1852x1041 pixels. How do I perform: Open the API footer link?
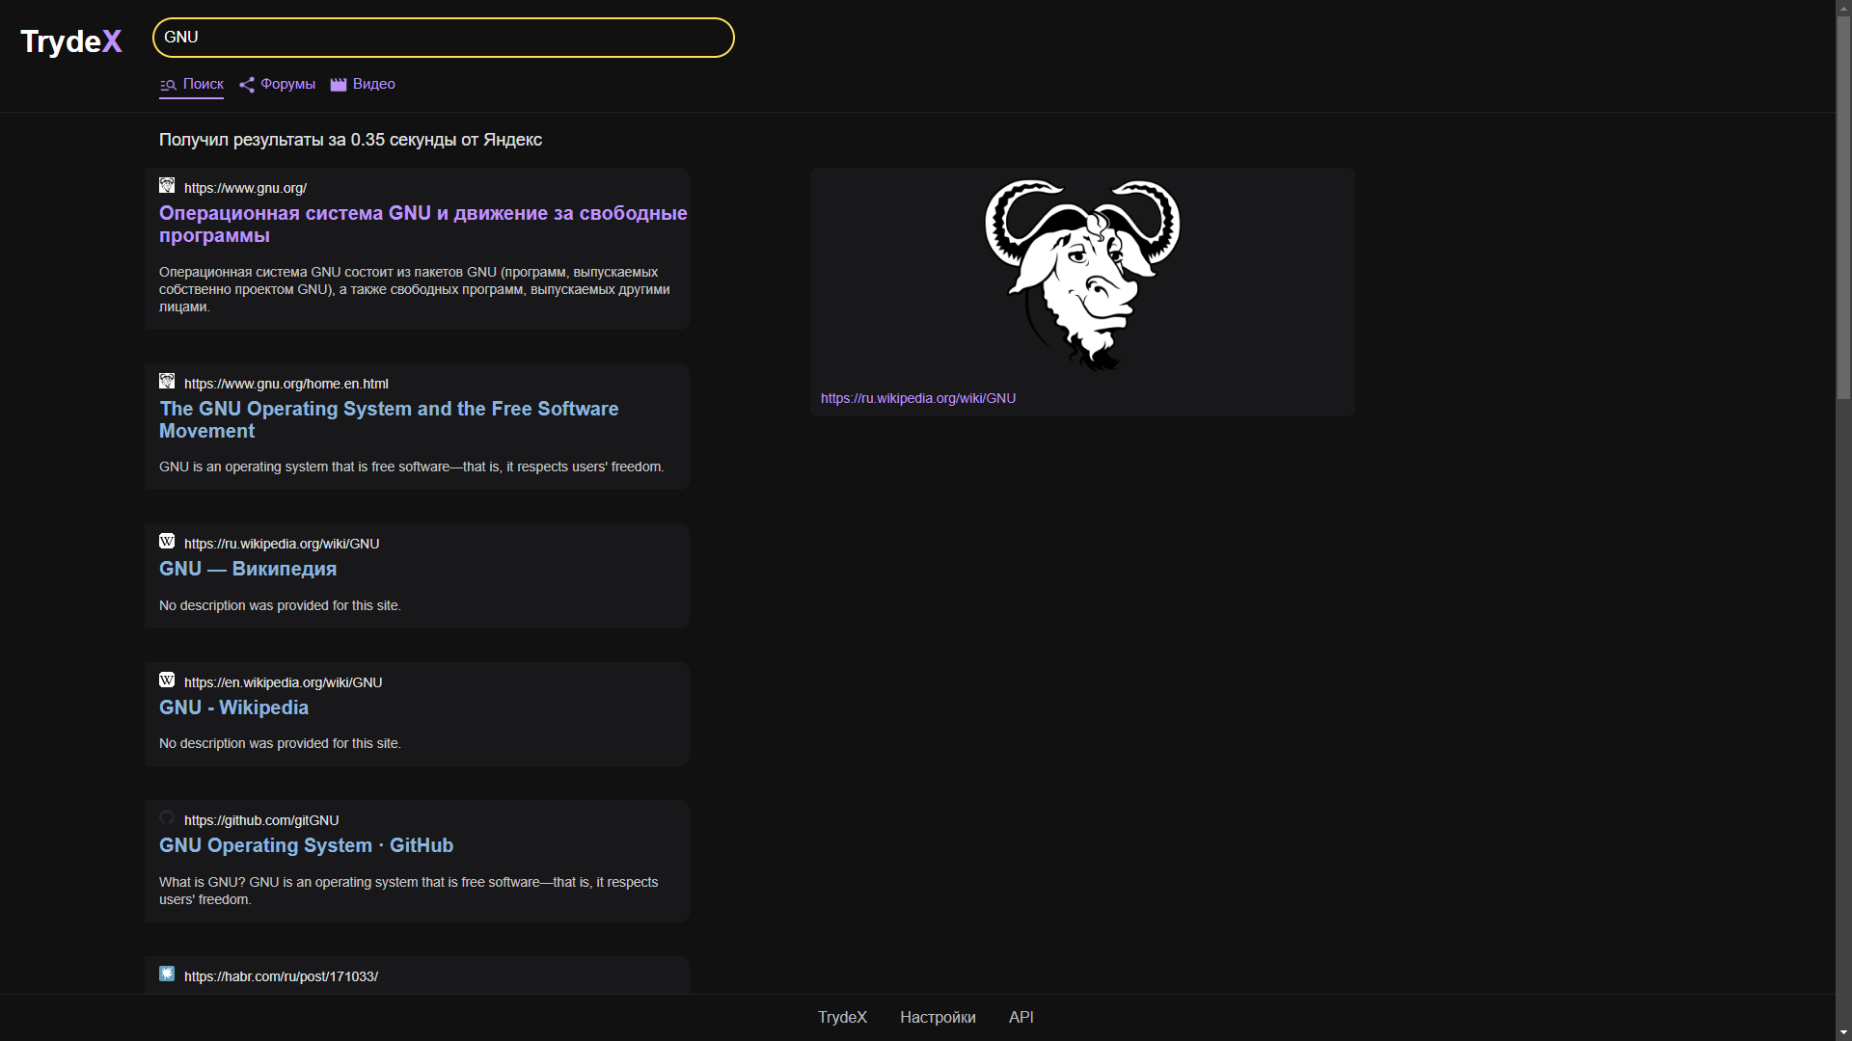coord(1021,1017)
